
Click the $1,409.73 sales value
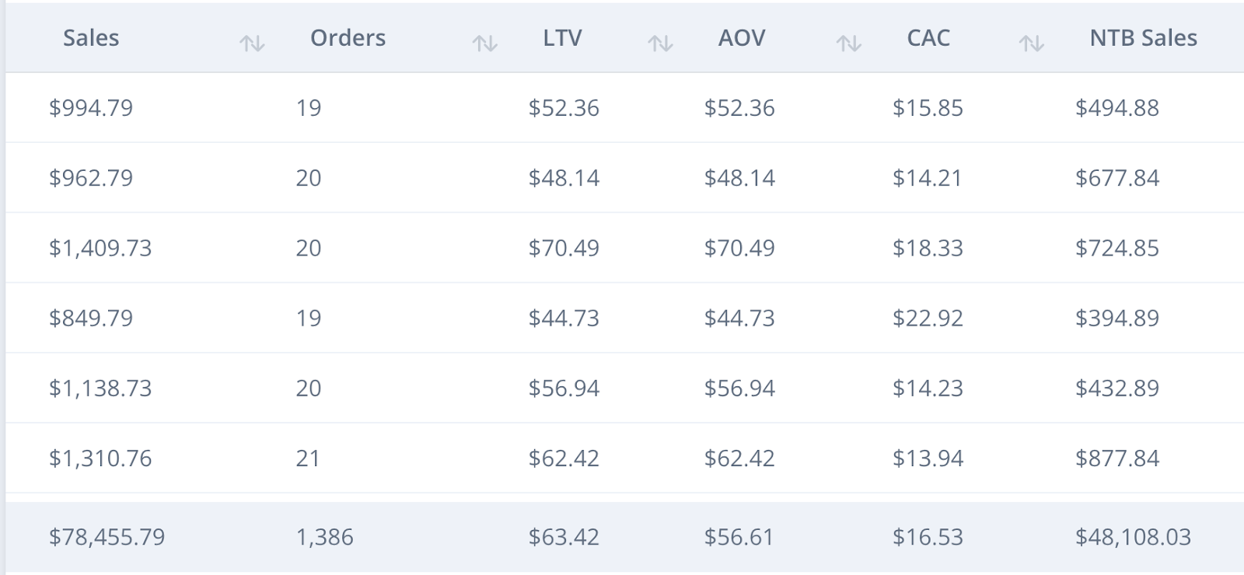tap(100, 248)
